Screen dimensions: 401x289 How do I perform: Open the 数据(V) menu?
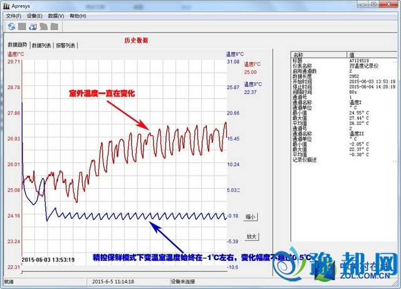click(56, 15)
